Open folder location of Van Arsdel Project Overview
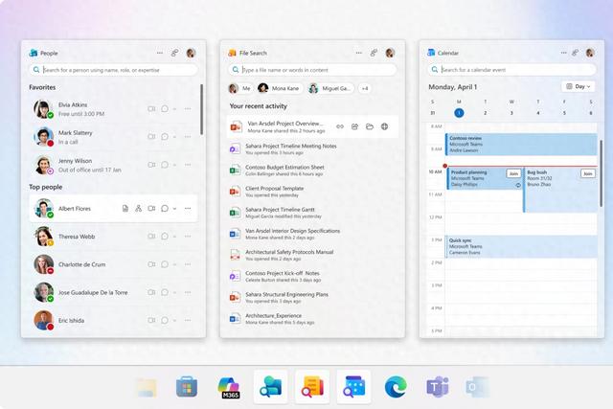Viewport: 613px width, 409px height. (370, 126)
